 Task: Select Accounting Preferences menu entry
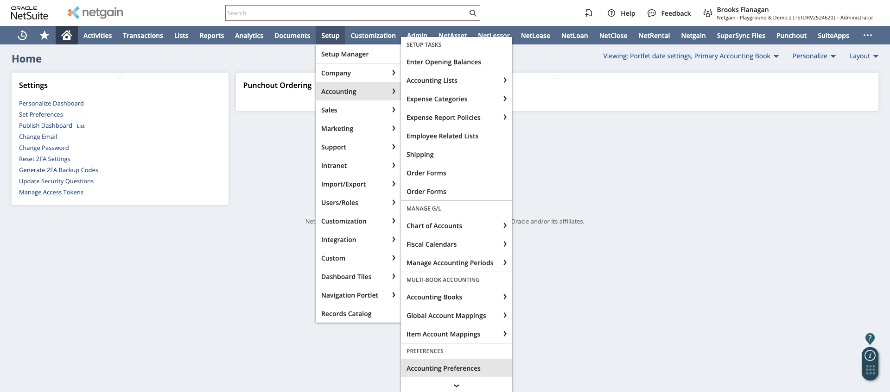click(443, 368)
